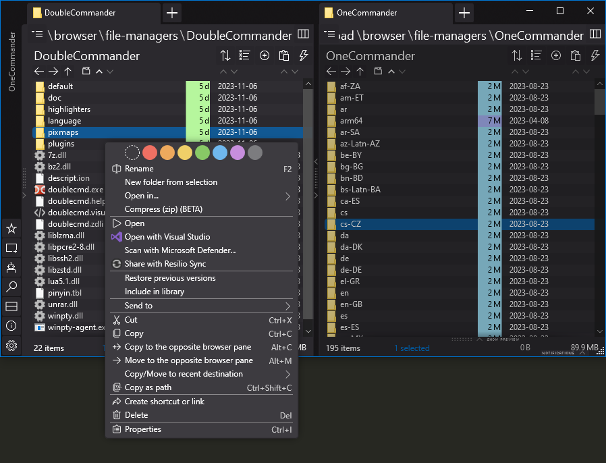Open settings gear in sidebar
The width and height of the screenshot is (606, 463).
tap(11, 346)
